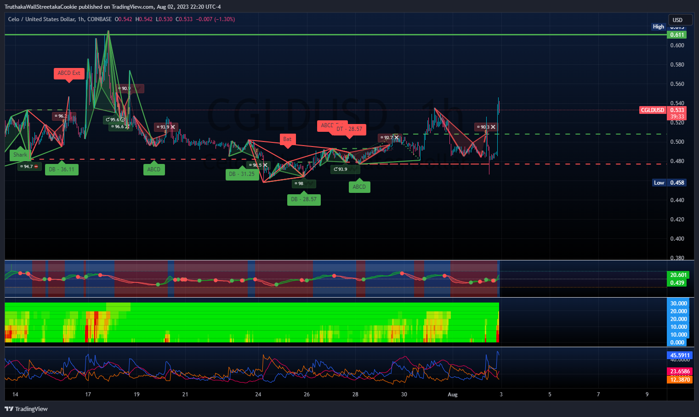Image resolution: width=699 pixels, height=417 pixels.
Task: Select green ABCD label beside DB - 28.57
Action: coord(359,187)
